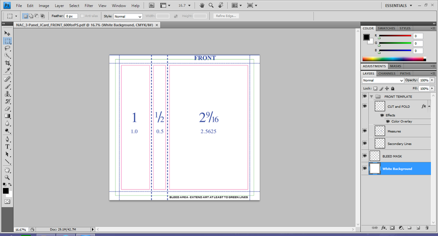Select the Type tool
Screen dimensions: 438x236
point(7,146)
